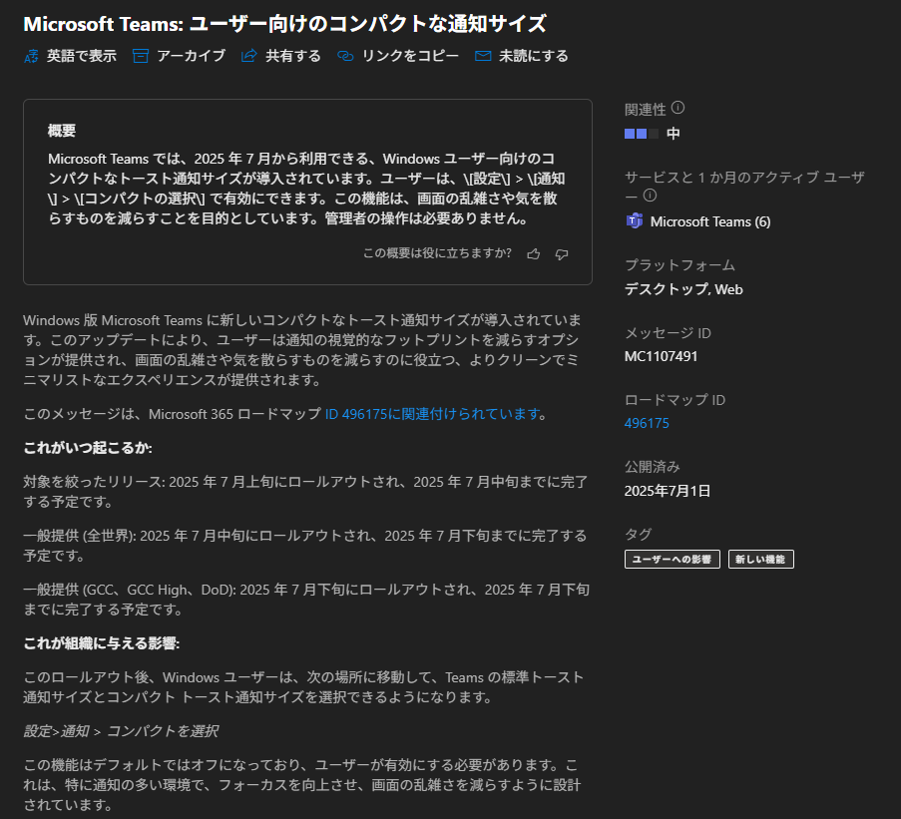The height and width of the screenshot is (819, 901).
Task: Click the heading "これがいつ起こるか:"
Action: [88, 448]
